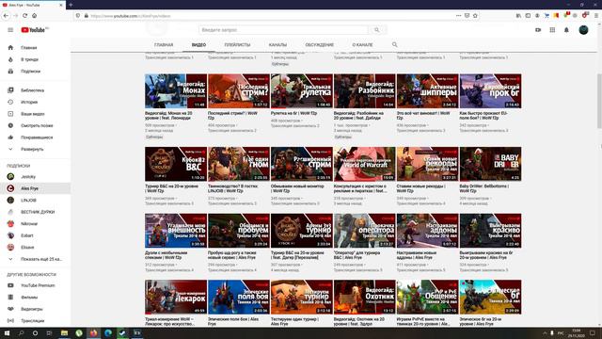Screen dimensions: 602x339
Task: Open the Разбойник video thumbnail
Action: pos(365,91)
